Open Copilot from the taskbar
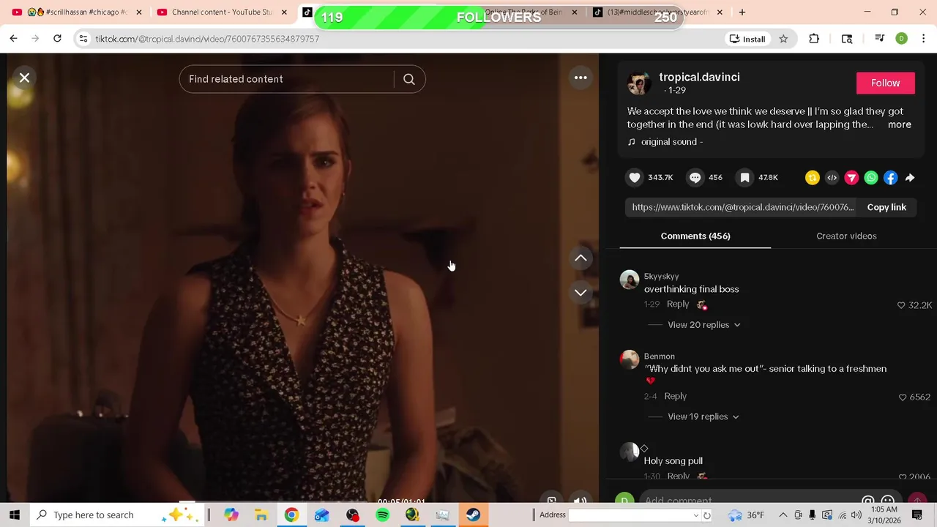 231,515
